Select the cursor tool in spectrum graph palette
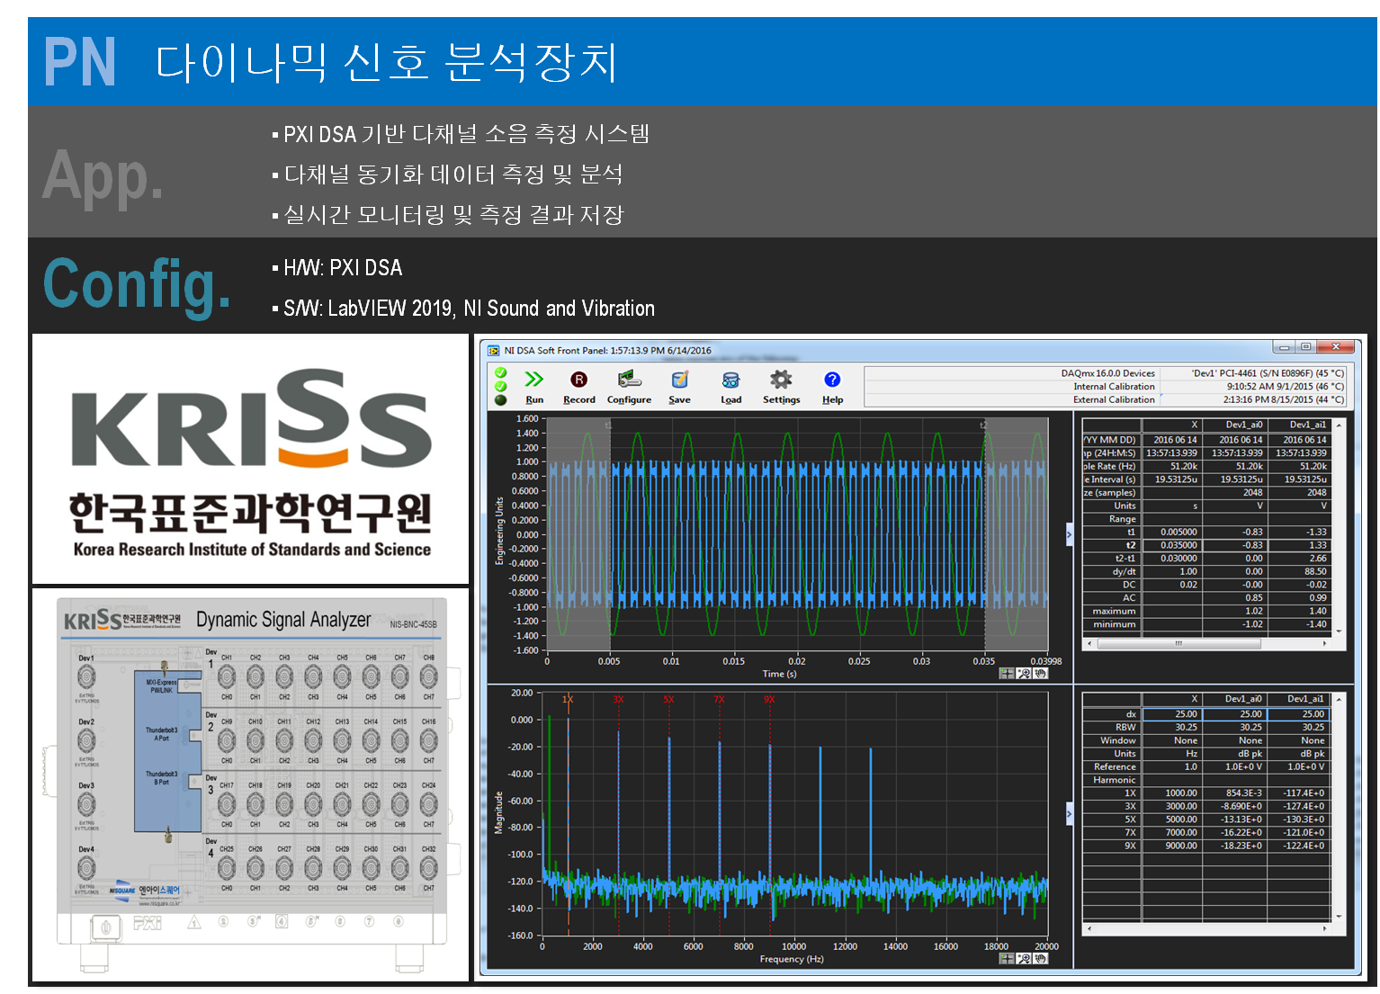The height and width of the screenshot is (994, 1380). pos(1007,958)
